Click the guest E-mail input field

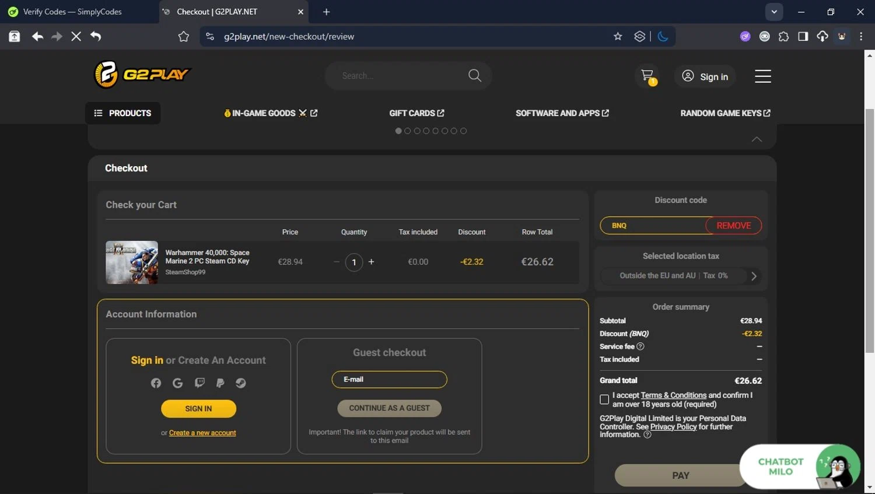coord(389,380)
